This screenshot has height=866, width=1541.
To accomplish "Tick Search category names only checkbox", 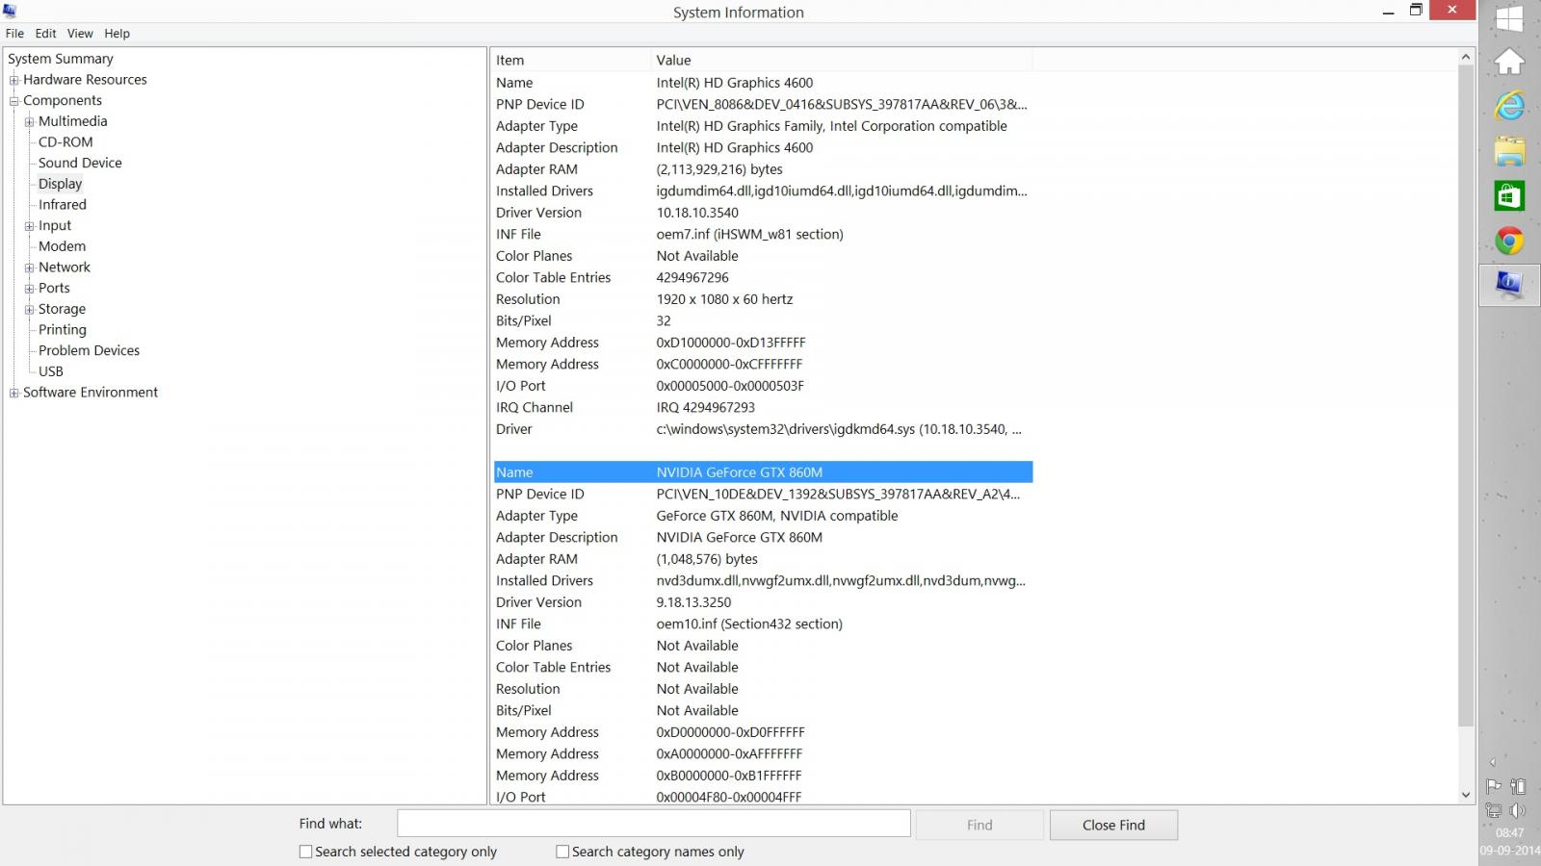I will 562,852.
